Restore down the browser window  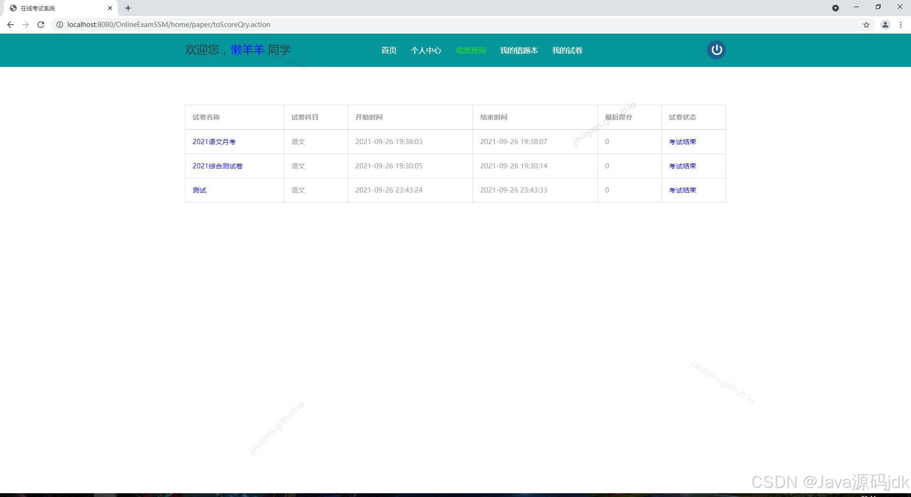point(878,7)
